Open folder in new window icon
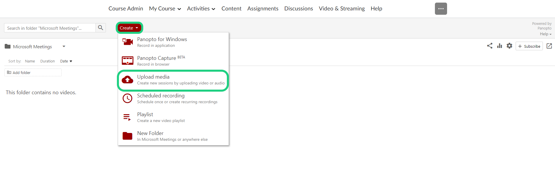 coord(549,46)
